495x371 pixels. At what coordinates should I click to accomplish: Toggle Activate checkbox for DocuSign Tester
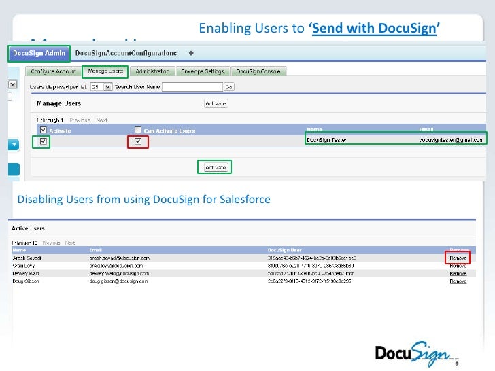click(x=44, y=141)
